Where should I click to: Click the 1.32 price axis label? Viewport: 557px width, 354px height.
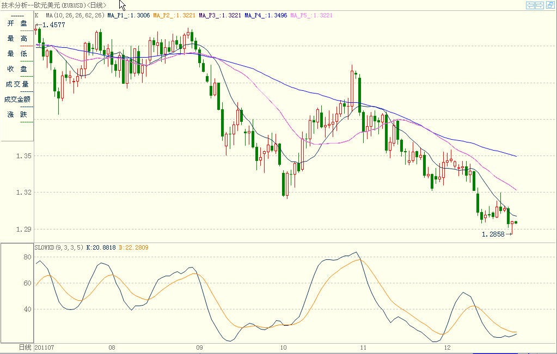point(24,192)
